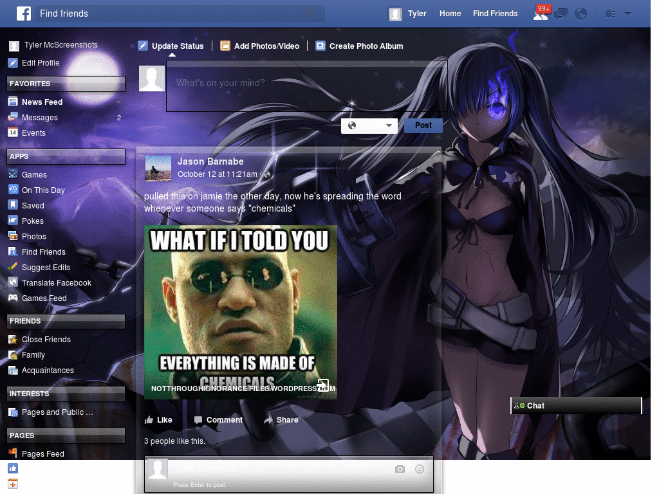
Task: Click the Post button
Action: [x=423, y=125]
